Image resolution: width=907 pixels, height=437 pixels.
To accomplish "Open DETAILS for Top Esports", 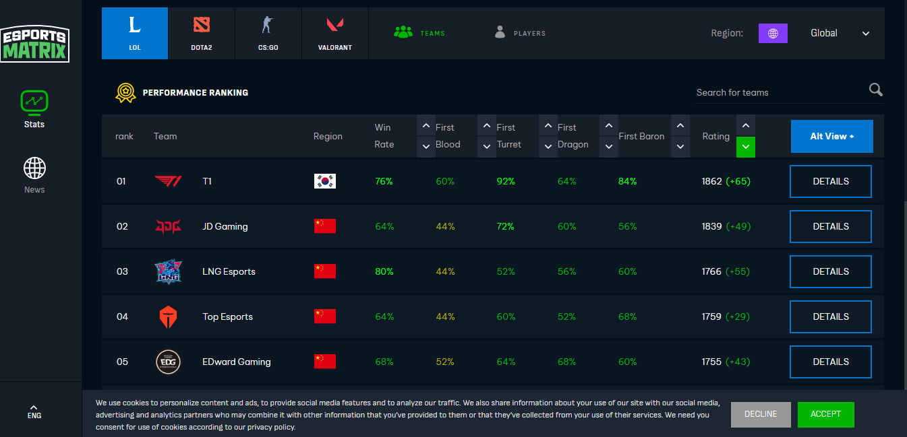I will coord(831,316).
